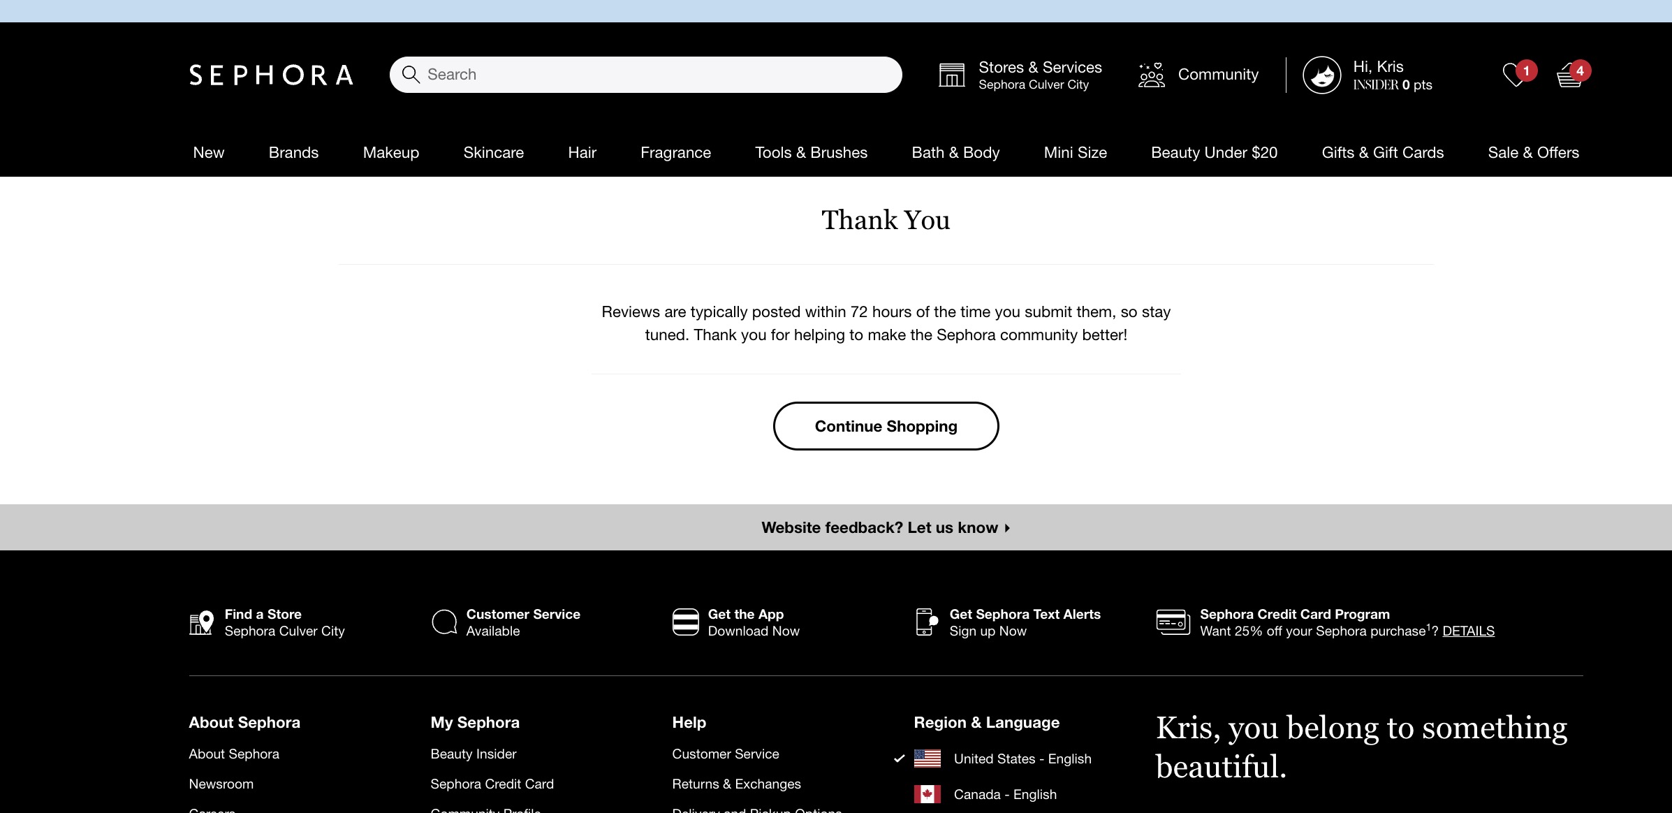Click the Stores & Services storefront icon
This screenshot has height=813, width=1672.
point(951,75)
